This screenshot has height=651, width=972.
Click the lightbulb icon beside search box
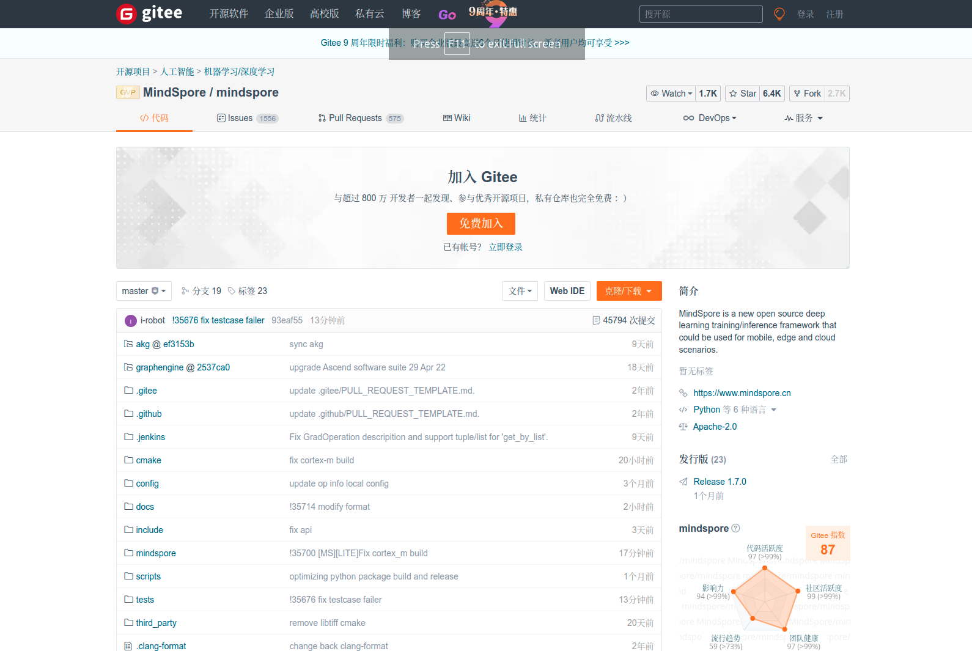[x=779, y=14]
